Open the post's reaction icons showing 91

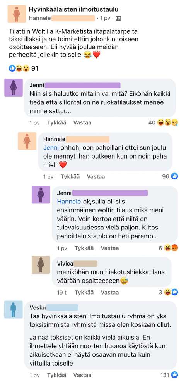pos(24,68)
